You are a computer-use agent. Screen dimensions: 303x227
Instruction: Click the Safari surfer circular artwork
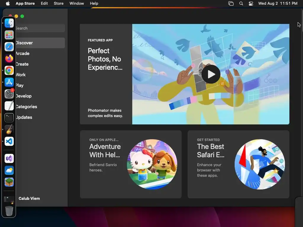(260, 164)
